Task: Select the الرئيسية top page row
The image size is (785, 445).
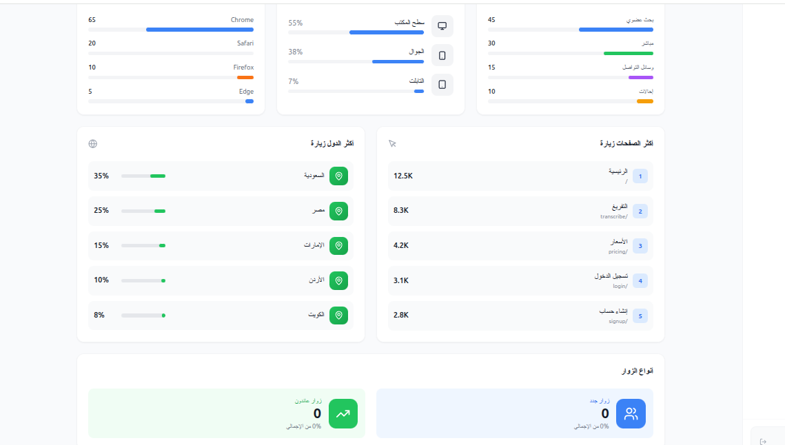Action: (x=520, y=176)
